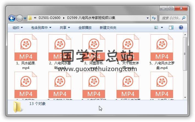195x122 pixels.
Task: Click the 13 个对象 status text
Action: (38, 104)
